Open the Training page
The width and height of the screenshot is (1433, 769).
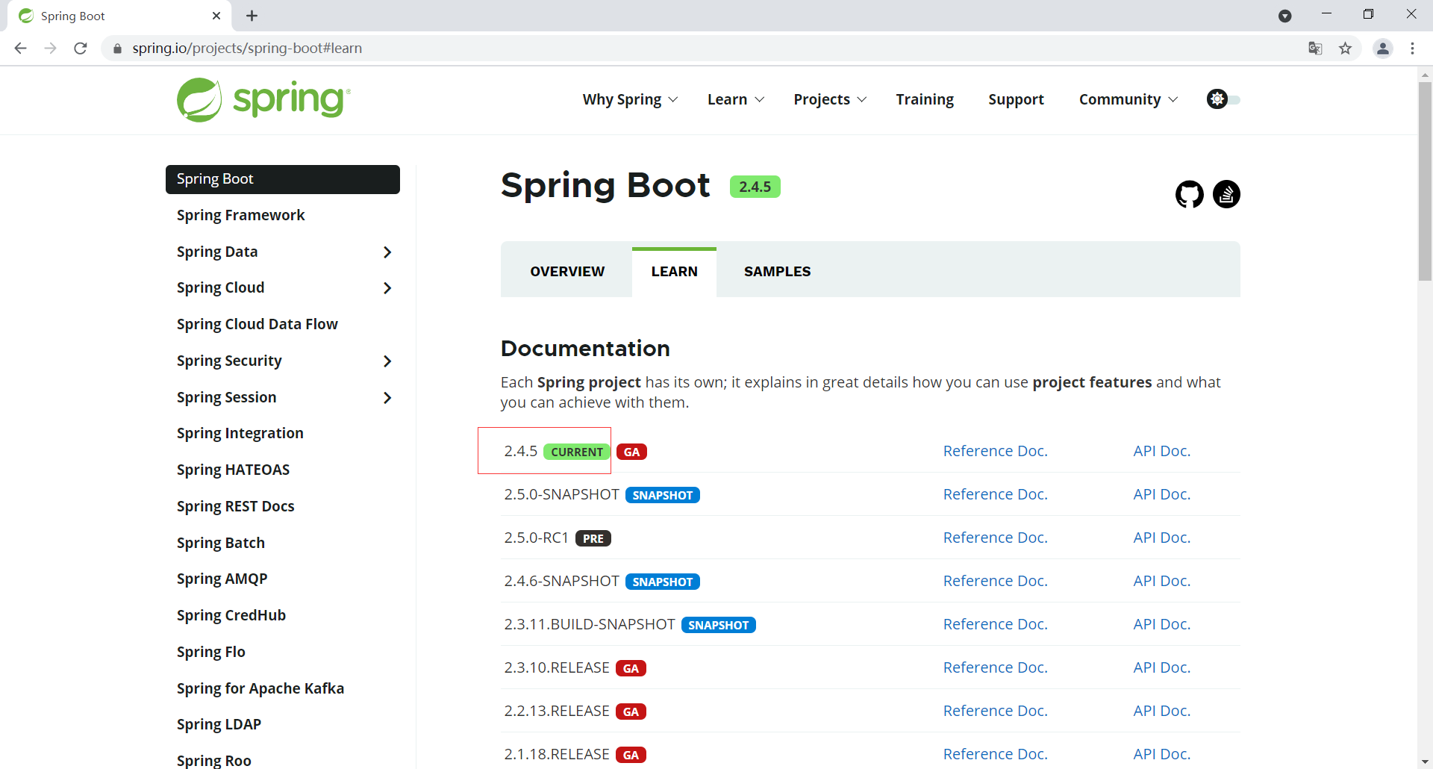pyautogui.click(x=925, y=99)
